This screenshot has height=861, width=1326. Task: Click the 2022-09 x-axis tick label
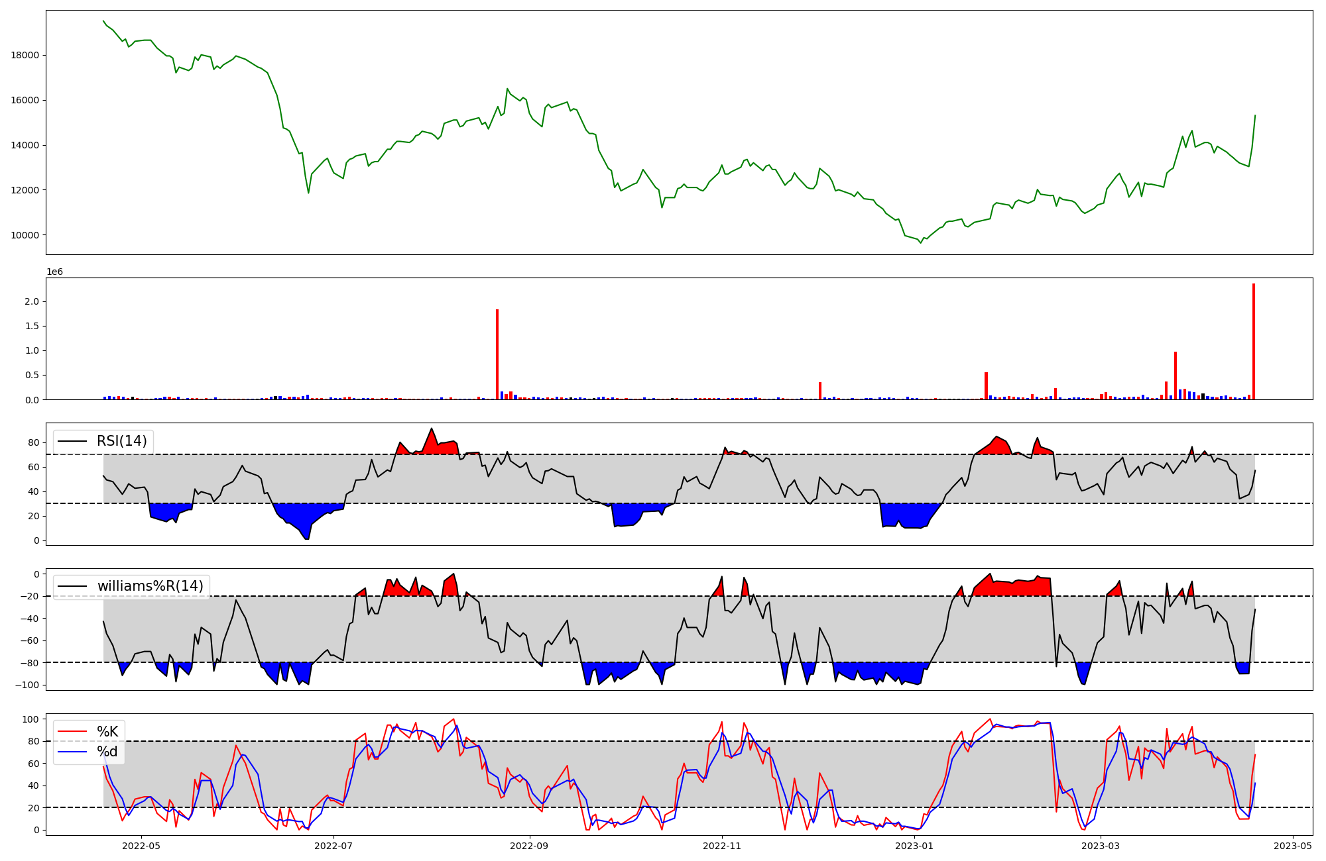click(530, 846)
